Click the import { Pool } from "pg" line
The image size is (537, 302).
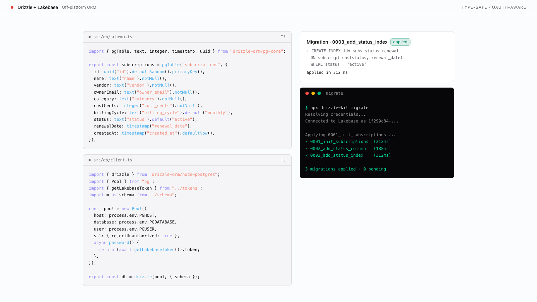coord(121,182)
